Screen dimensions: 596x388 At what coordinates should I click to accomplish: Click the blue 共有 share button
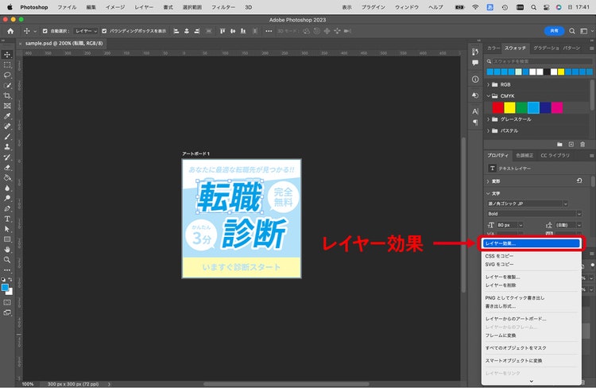tap(554, 31)
